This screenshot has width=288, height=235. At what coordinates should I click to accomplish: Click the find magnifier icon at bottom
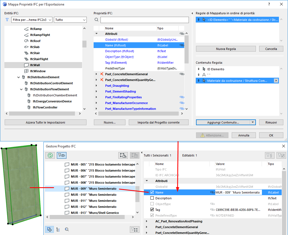click(67, 230)
